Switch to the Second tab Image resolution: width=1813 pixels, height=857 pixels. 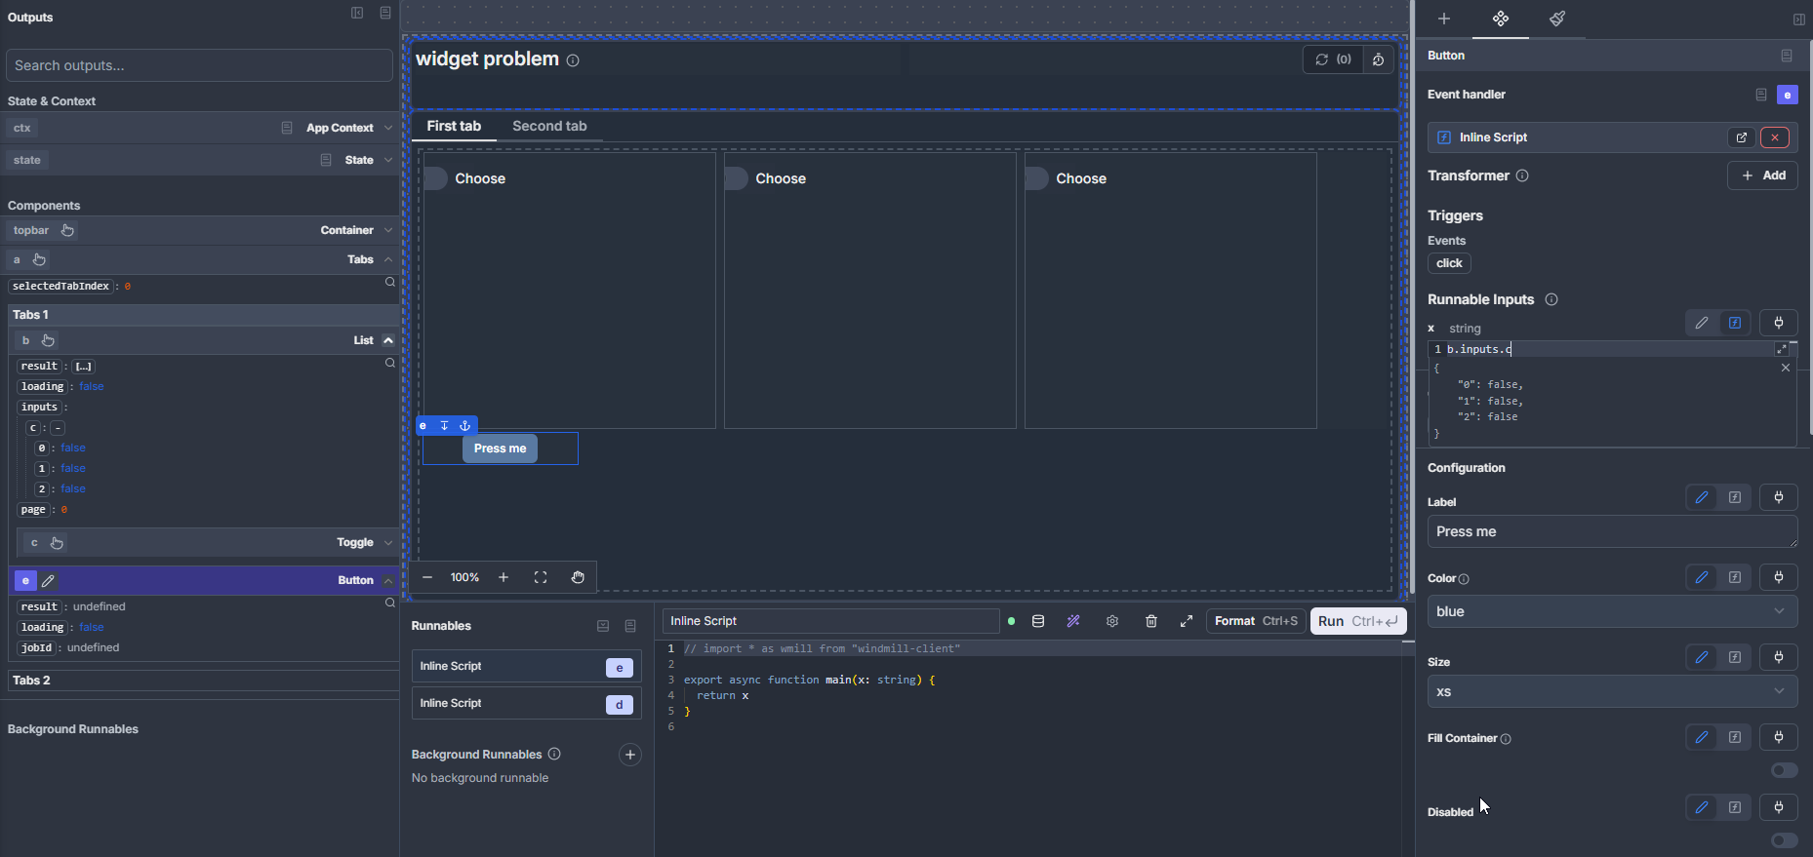[549, 126]
